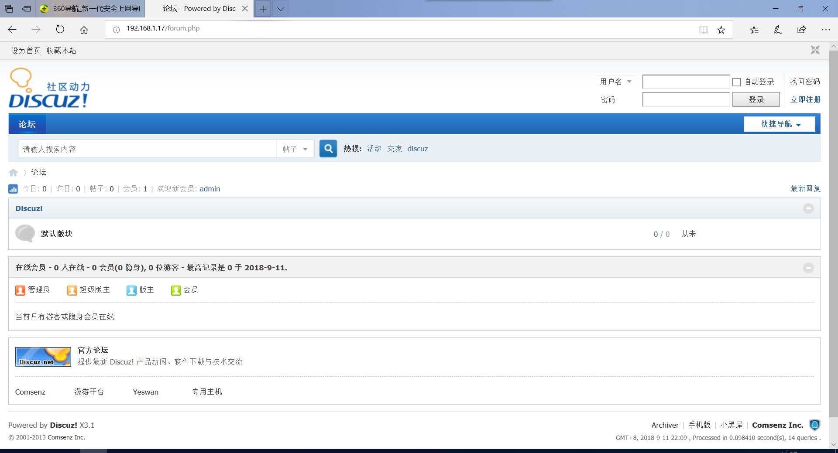Click the site info icon in address bar
838x453 pixels.
(117, 30)
